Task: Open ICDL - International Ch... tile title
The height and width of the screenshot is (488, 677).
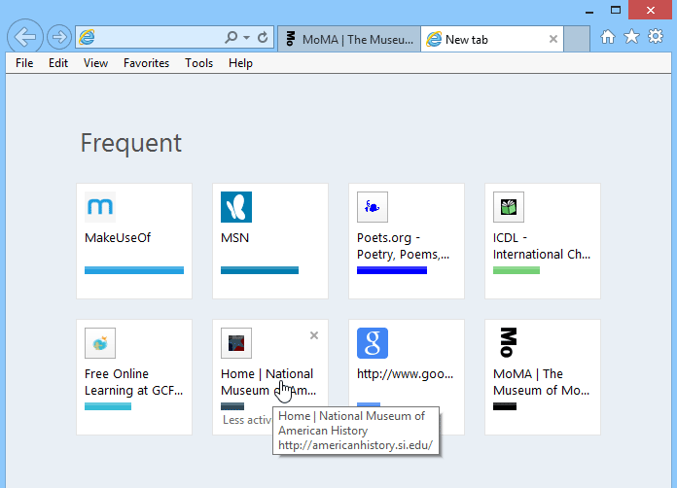Action: [x=542, y=246]
